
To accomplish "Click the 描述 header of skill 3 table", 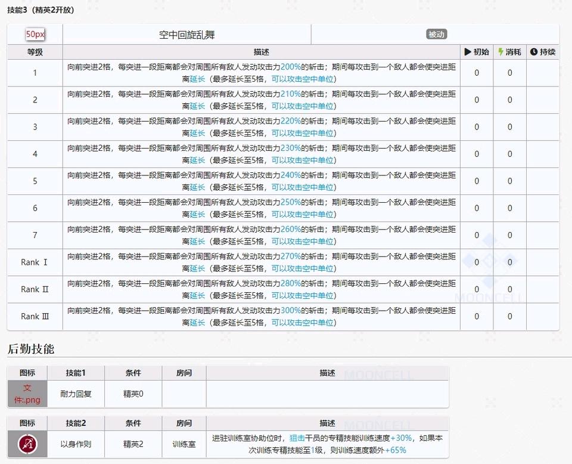I will pyautogui.click(x=261, y=52).
